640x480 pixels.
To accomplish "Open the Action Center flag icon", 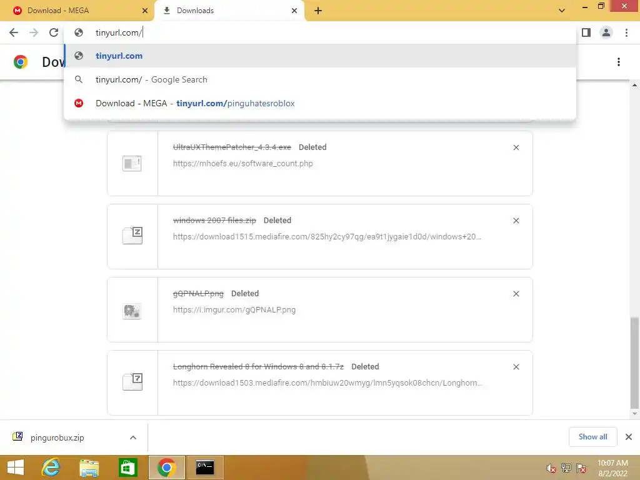I will click(581, 468).
